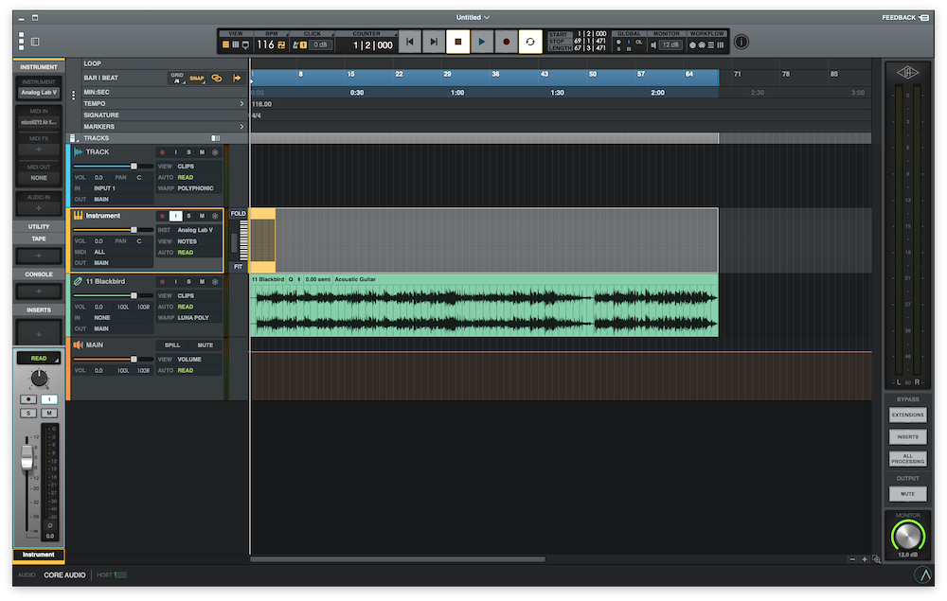
Task: Record-arm the 11 Blackbird track
Action: tap(162, 282)
